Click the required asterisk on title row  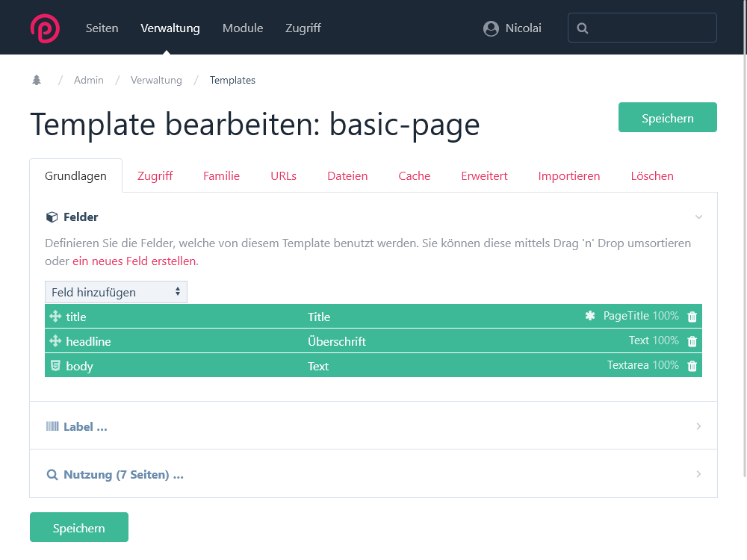coord(590,316)
